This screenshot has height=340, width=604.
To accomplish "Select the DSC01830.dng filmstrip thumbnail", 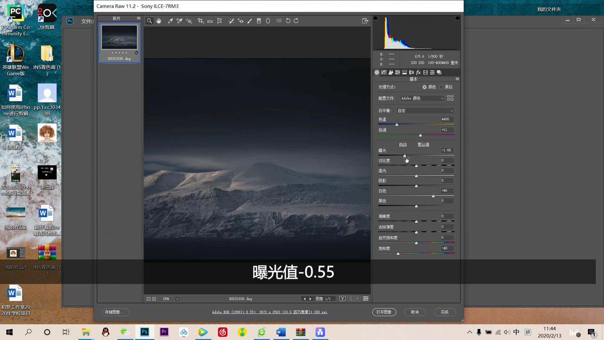I will coord(119,37).
